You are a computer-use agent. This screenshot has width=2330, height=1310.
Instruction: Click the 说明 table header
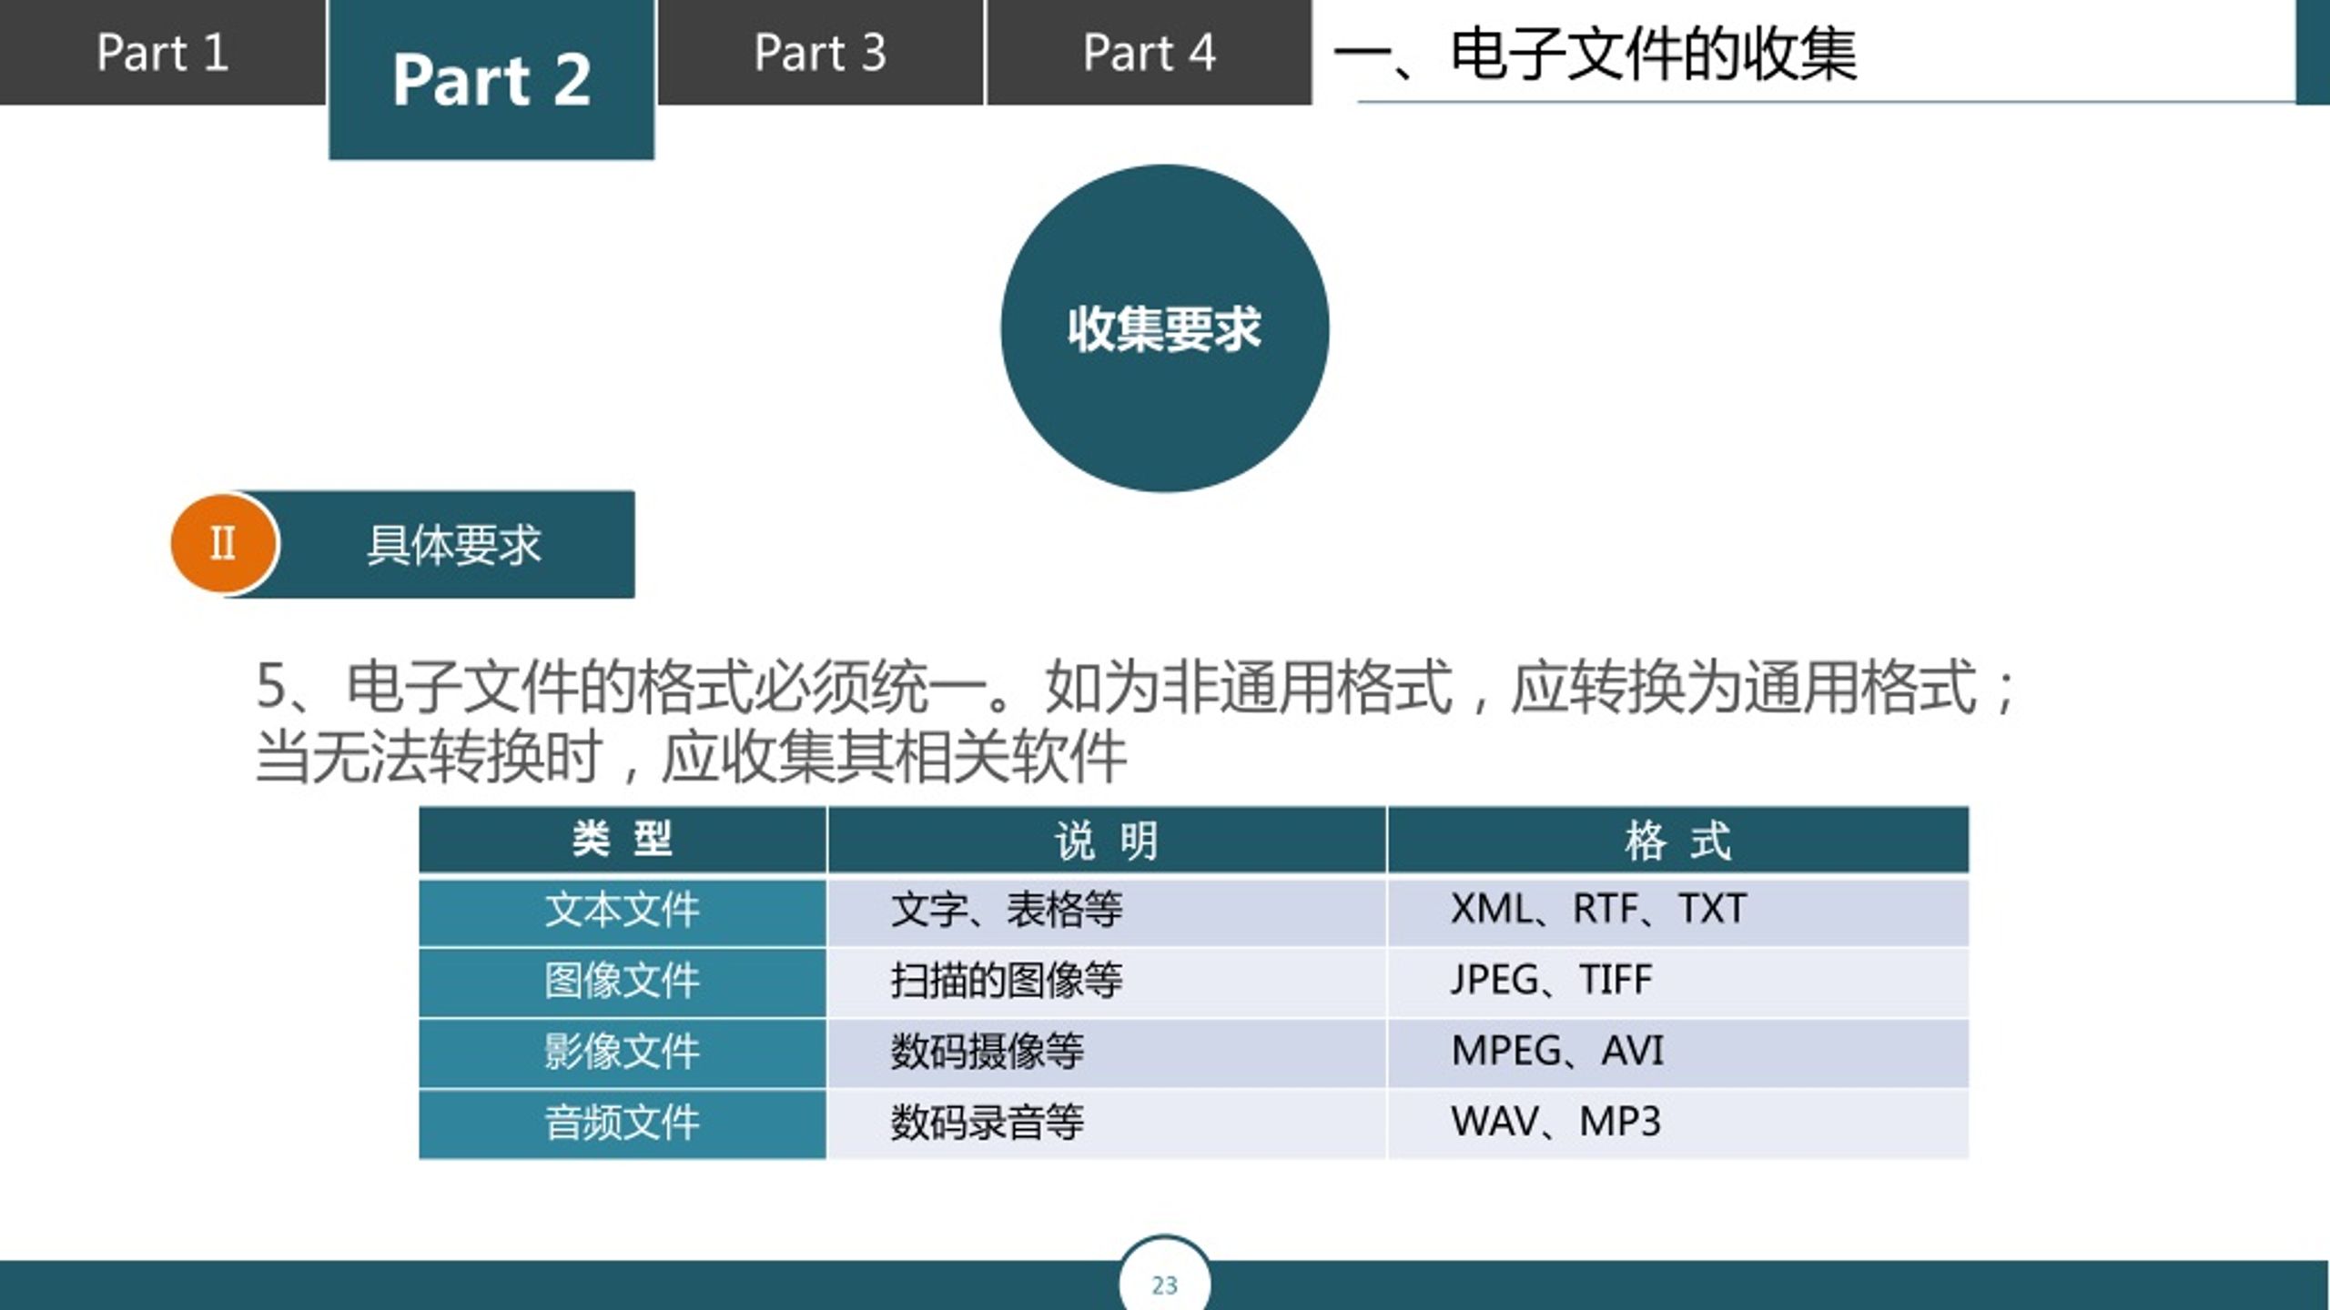pos(1107,840)
